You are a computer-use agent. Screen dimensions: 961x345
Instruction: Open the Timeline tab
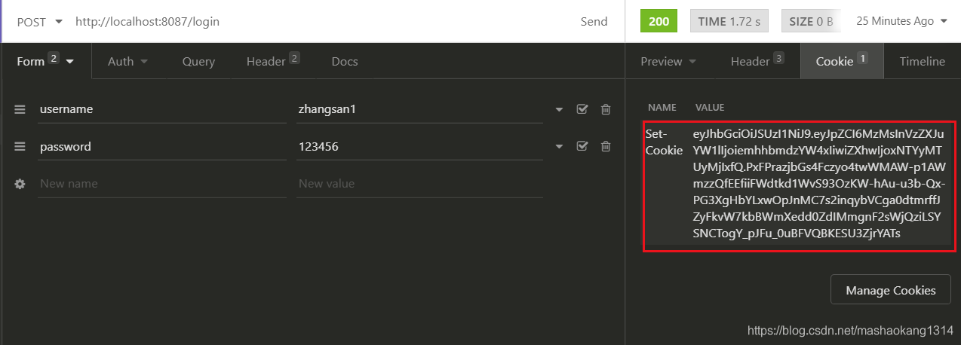[922, 62]
